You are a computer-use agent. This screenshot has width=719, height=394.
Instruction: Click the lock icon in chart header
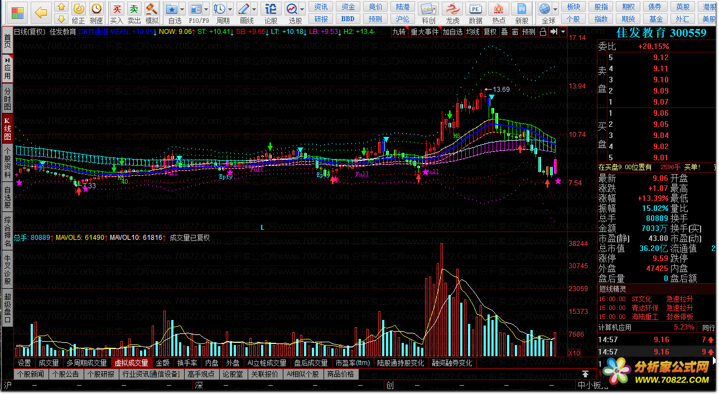(x=543, y=32)
